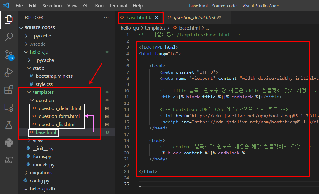Expand the migrations folder
319x194 pixels.
pos(26,172)
